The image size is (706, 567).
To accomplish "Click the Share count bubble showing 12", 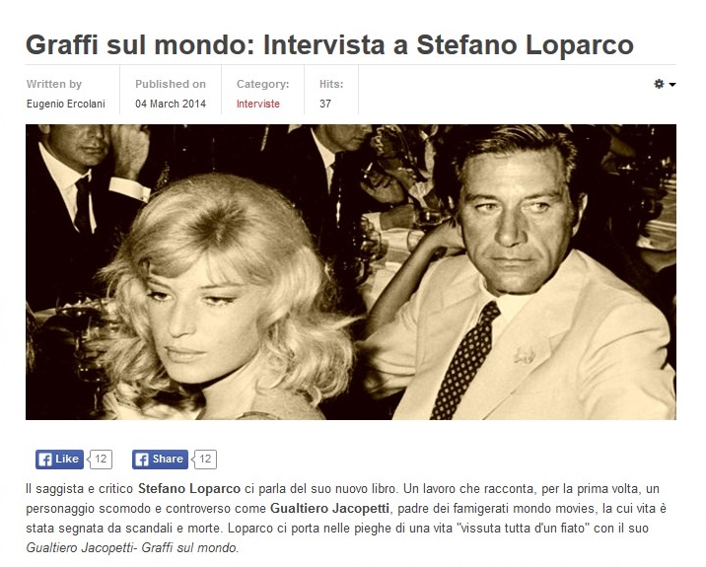I will coord(204,459).
